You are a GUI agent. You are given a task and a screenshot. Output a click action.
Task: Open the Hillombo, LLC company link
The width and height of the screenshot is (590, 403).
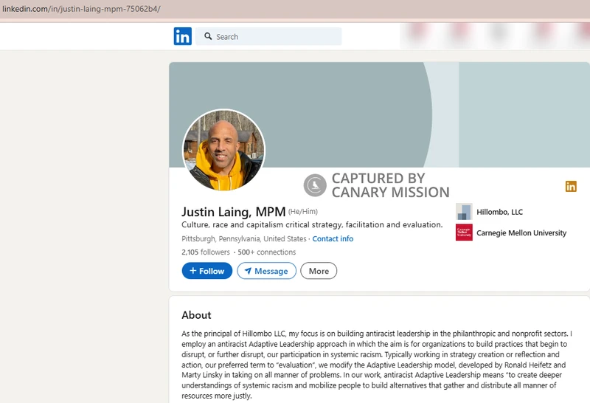click(499, 212)
